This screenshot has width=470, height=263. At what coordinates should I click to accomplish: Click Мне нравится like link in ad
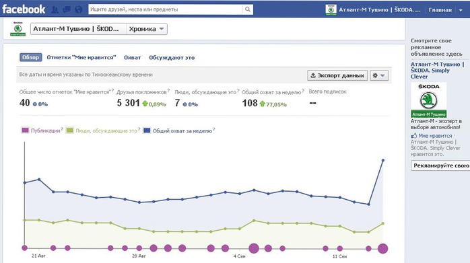pyautogui.click(x=435, y=136)
